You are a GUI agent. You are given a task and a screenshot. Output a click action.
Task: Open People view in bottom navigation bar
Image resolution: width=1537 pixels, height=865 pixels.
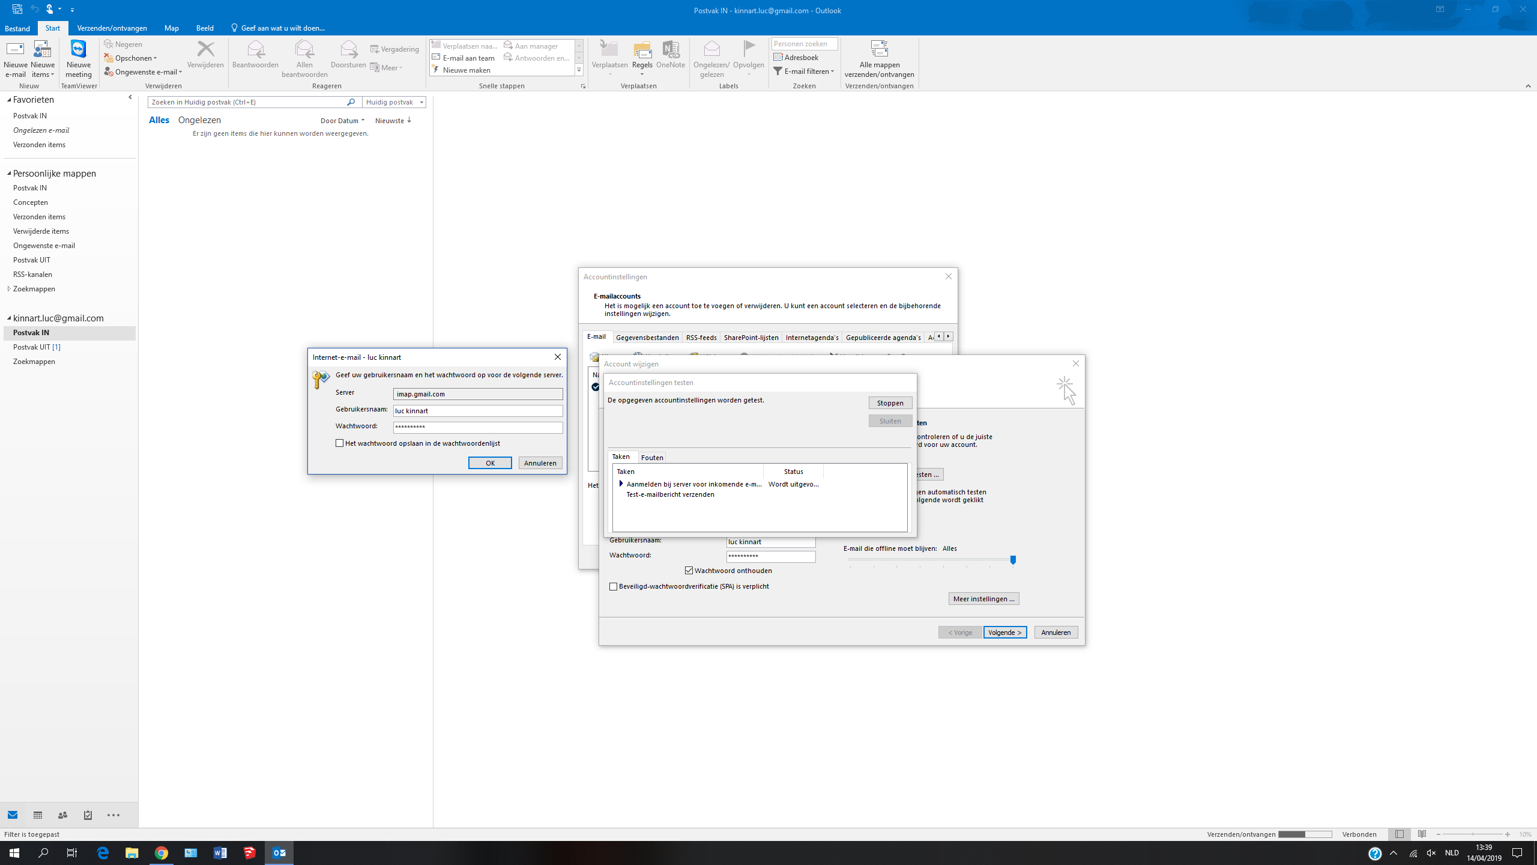point(62,815)
